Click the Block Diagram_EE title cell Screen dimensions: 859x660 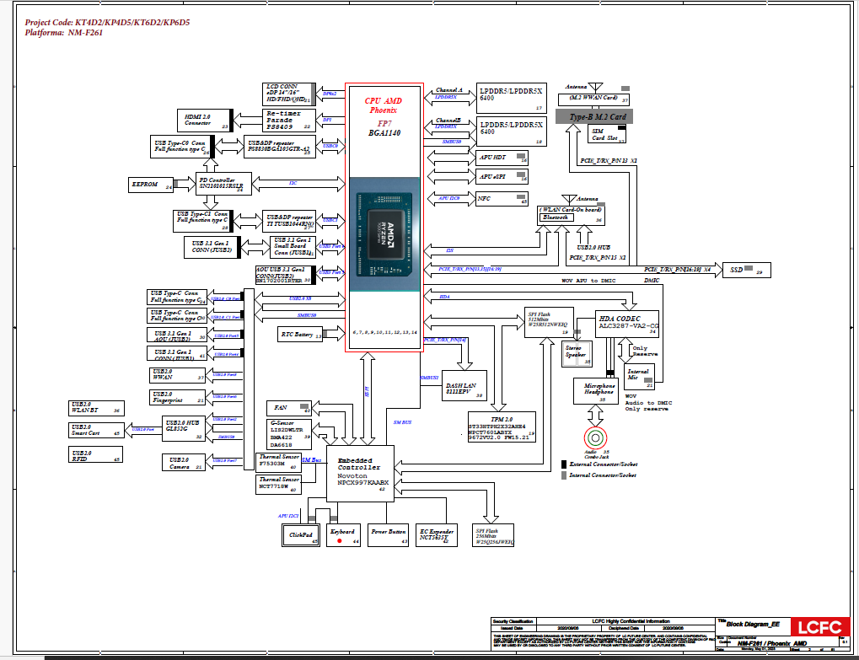click(x=754, y=625)
